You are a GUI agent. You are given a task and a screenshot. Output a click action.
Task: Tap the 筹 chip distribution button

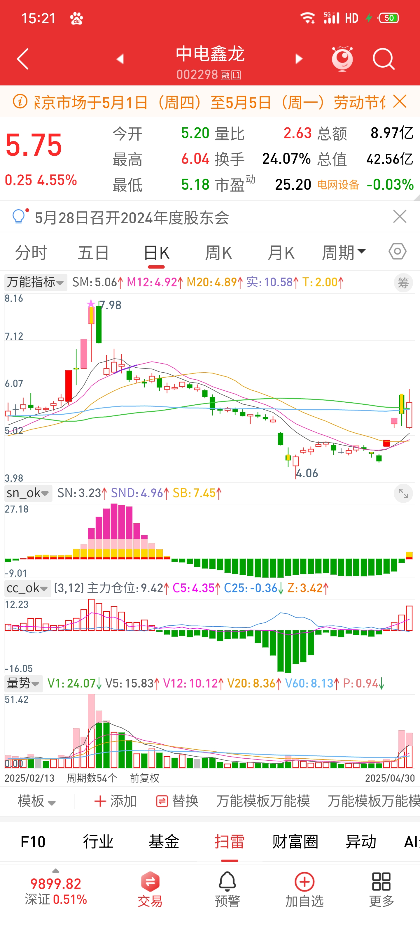[x=403, y=283]
